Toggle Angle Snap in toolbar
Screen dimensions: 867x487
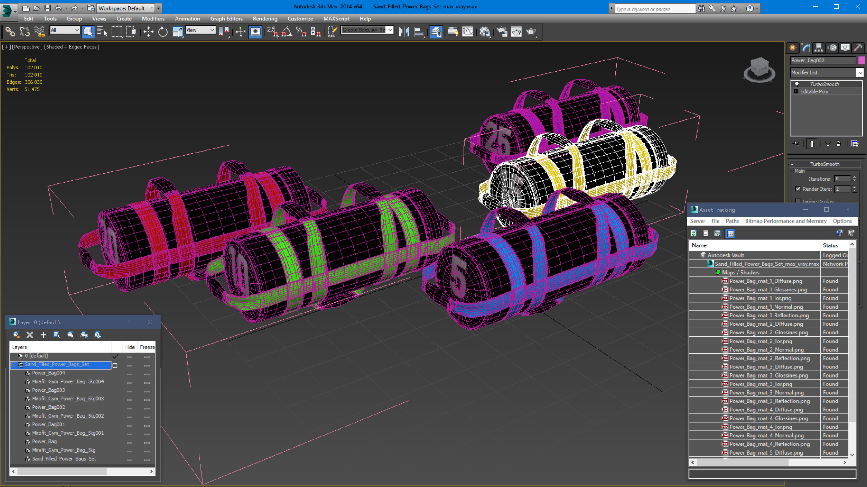point(287,32)
